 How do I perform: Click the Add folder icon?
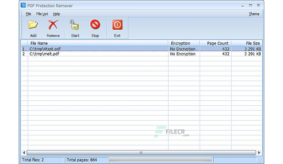pos(33,25)
